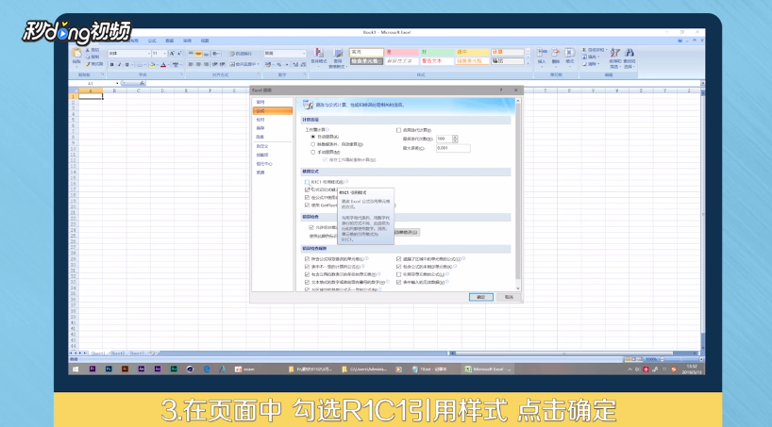Click the Cancel button in Excel Options
The image size is (772, 427).
click(x=509, y=297)
